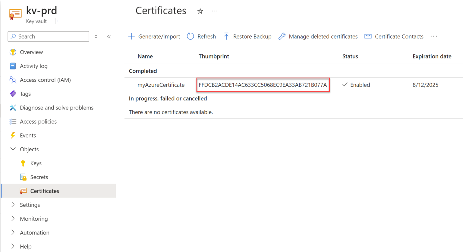Click the Activity log icon
This screenshot has height=252, width=463.
[13, 66]
